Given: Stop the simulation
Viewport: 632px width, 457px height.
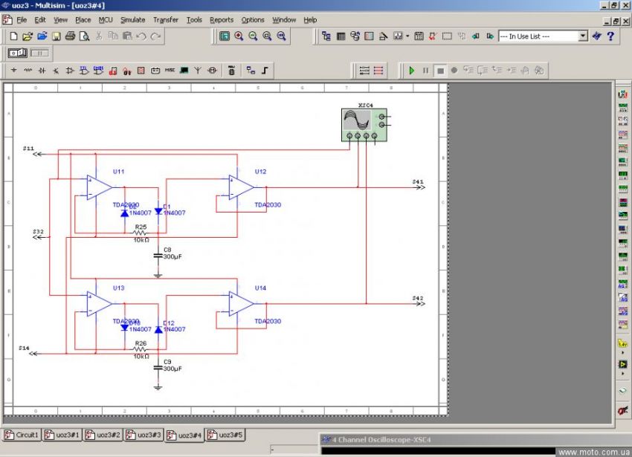Looking at the screenshot, I should (x=440, y=71).
